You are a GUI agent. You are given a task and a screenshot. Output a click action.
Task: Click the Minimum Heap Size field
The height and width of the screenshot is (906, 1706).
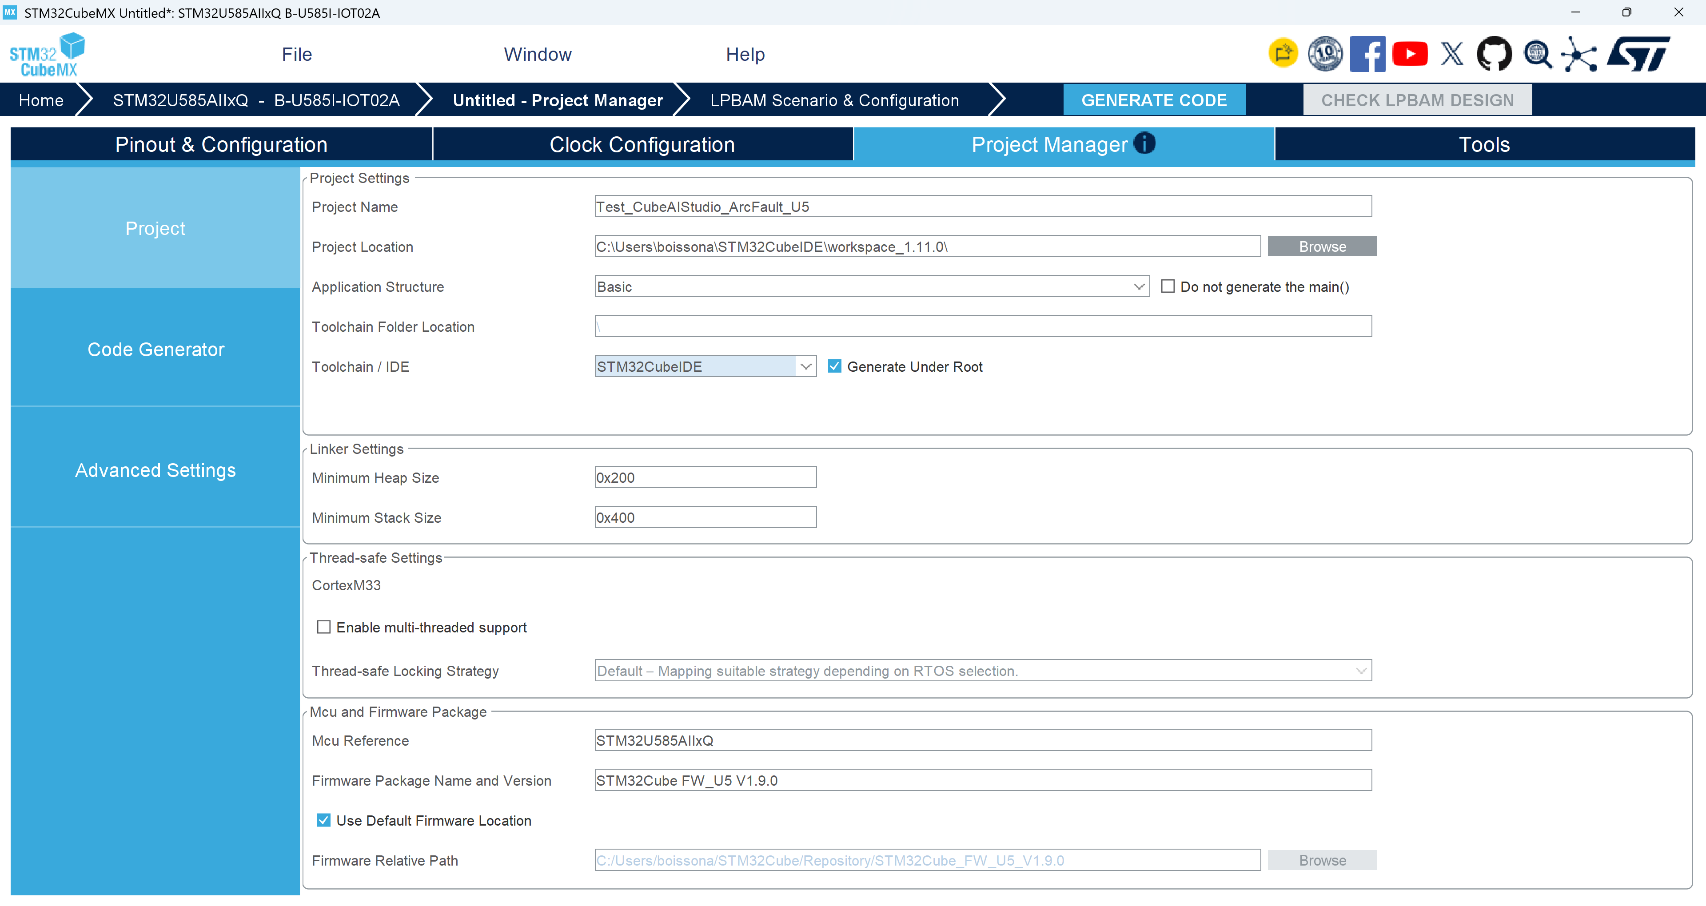(x=706, y=477)
